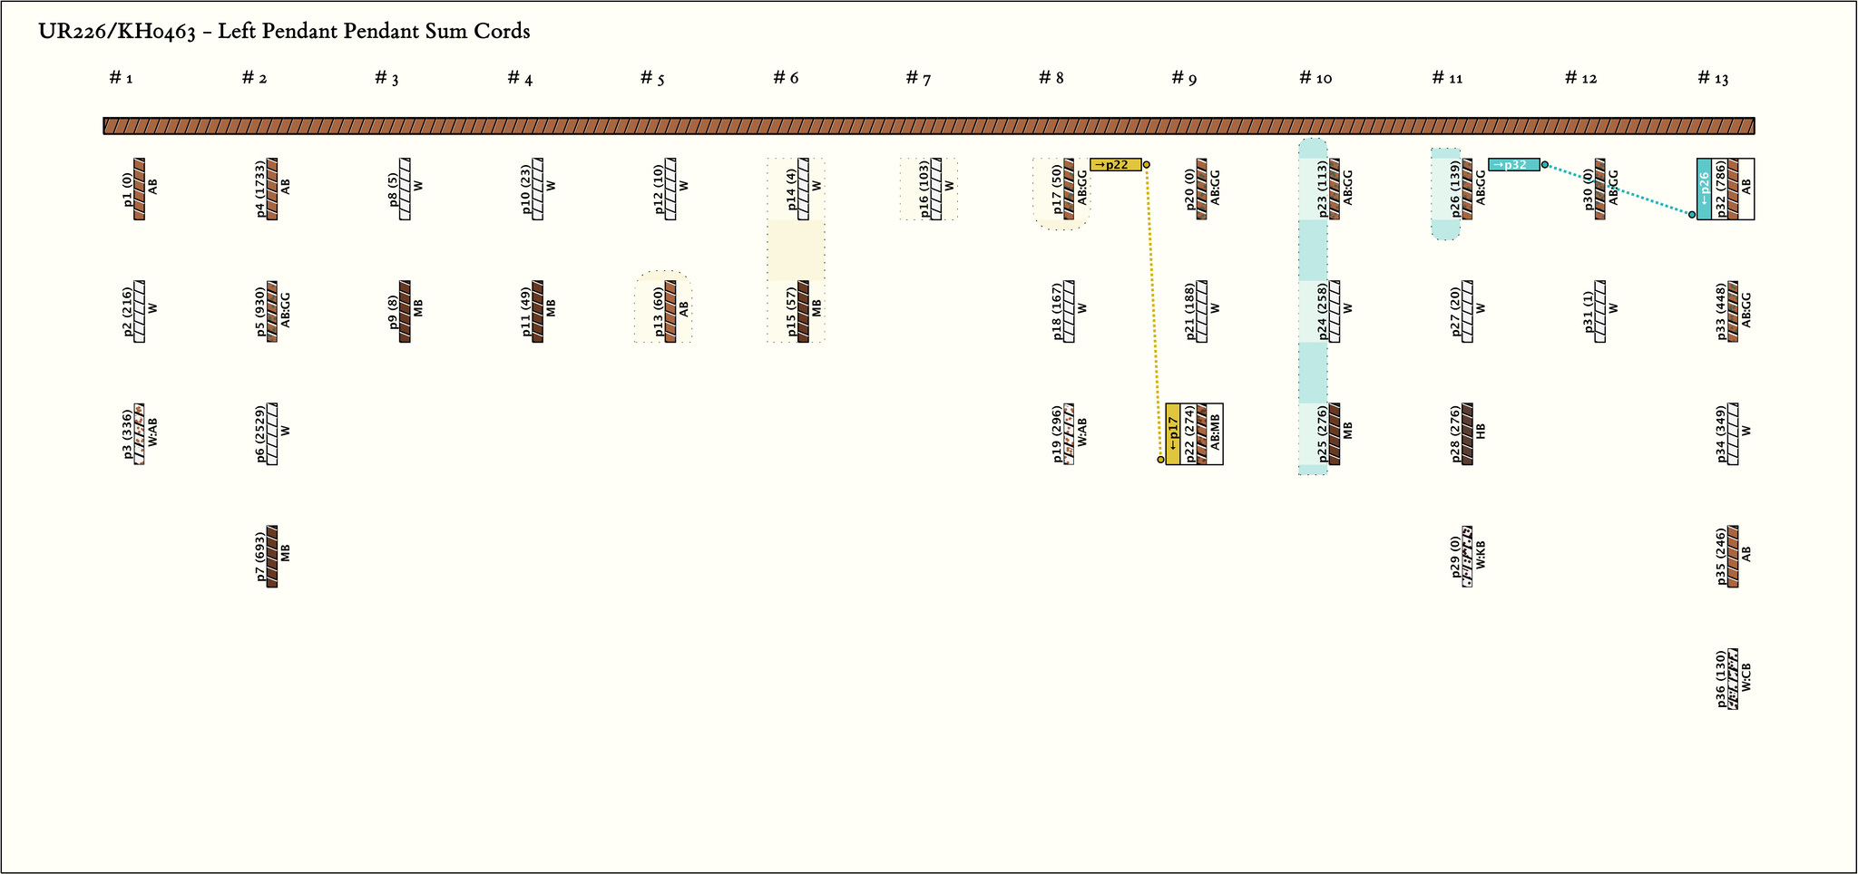Click the teal →p32 link tag
Viewport: 1858px width, 874px height.
click(1513, 165)
